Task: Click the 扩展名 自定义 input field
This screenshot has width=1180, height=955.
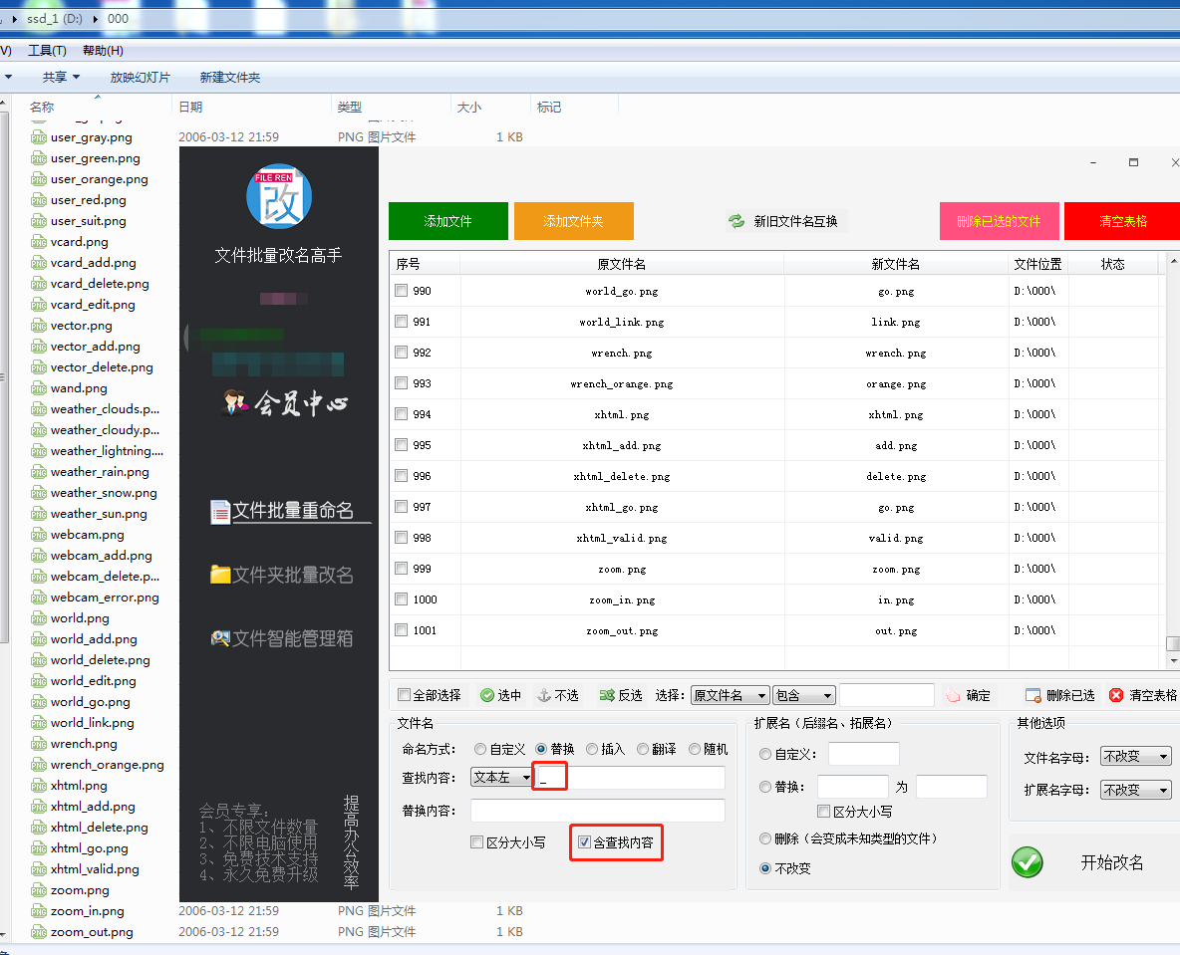Action: [x=864, y=754]
